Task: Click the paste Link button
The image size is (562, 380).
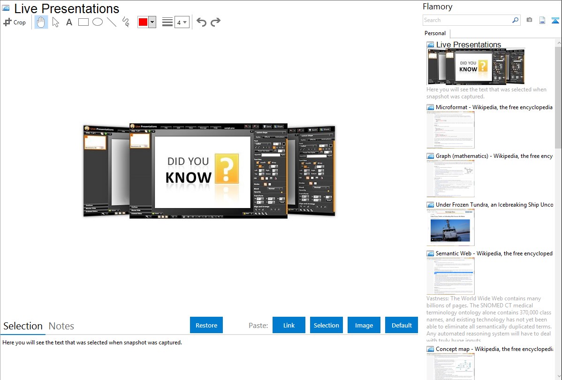Action: pos(289,325)
